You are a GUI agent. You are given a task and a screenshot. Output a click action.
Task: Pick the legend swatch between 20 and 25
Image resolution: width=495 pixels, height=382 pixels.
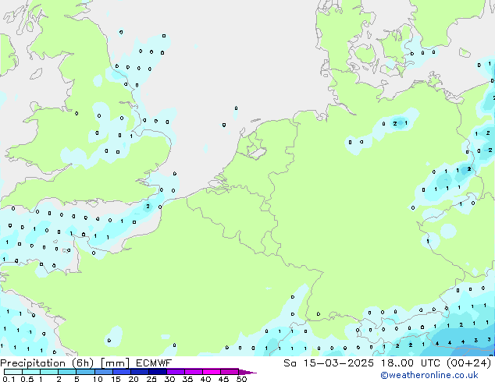(139, 372)
